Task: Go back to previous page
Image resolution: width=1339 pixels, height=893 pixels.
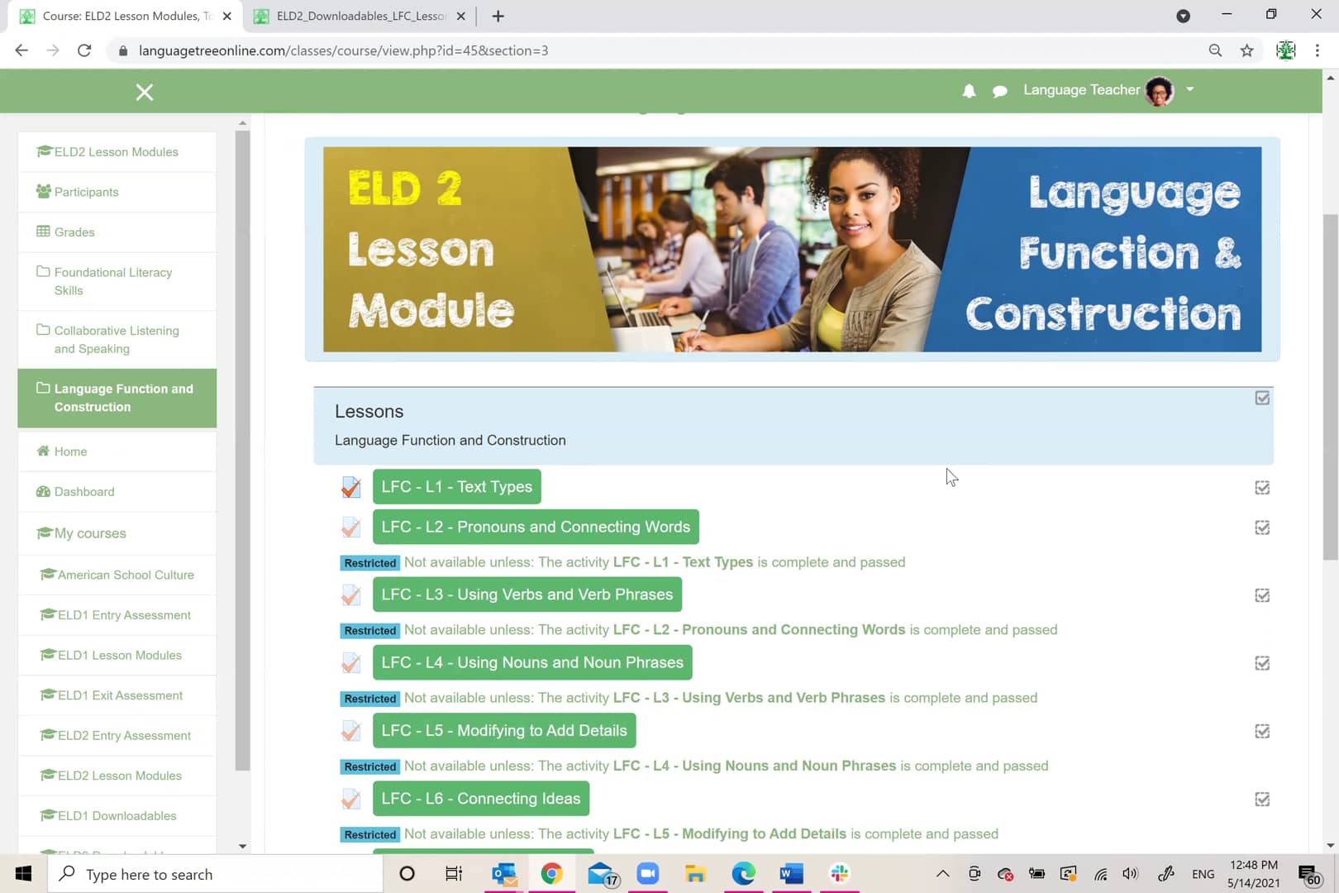Action: coord(21,50)
